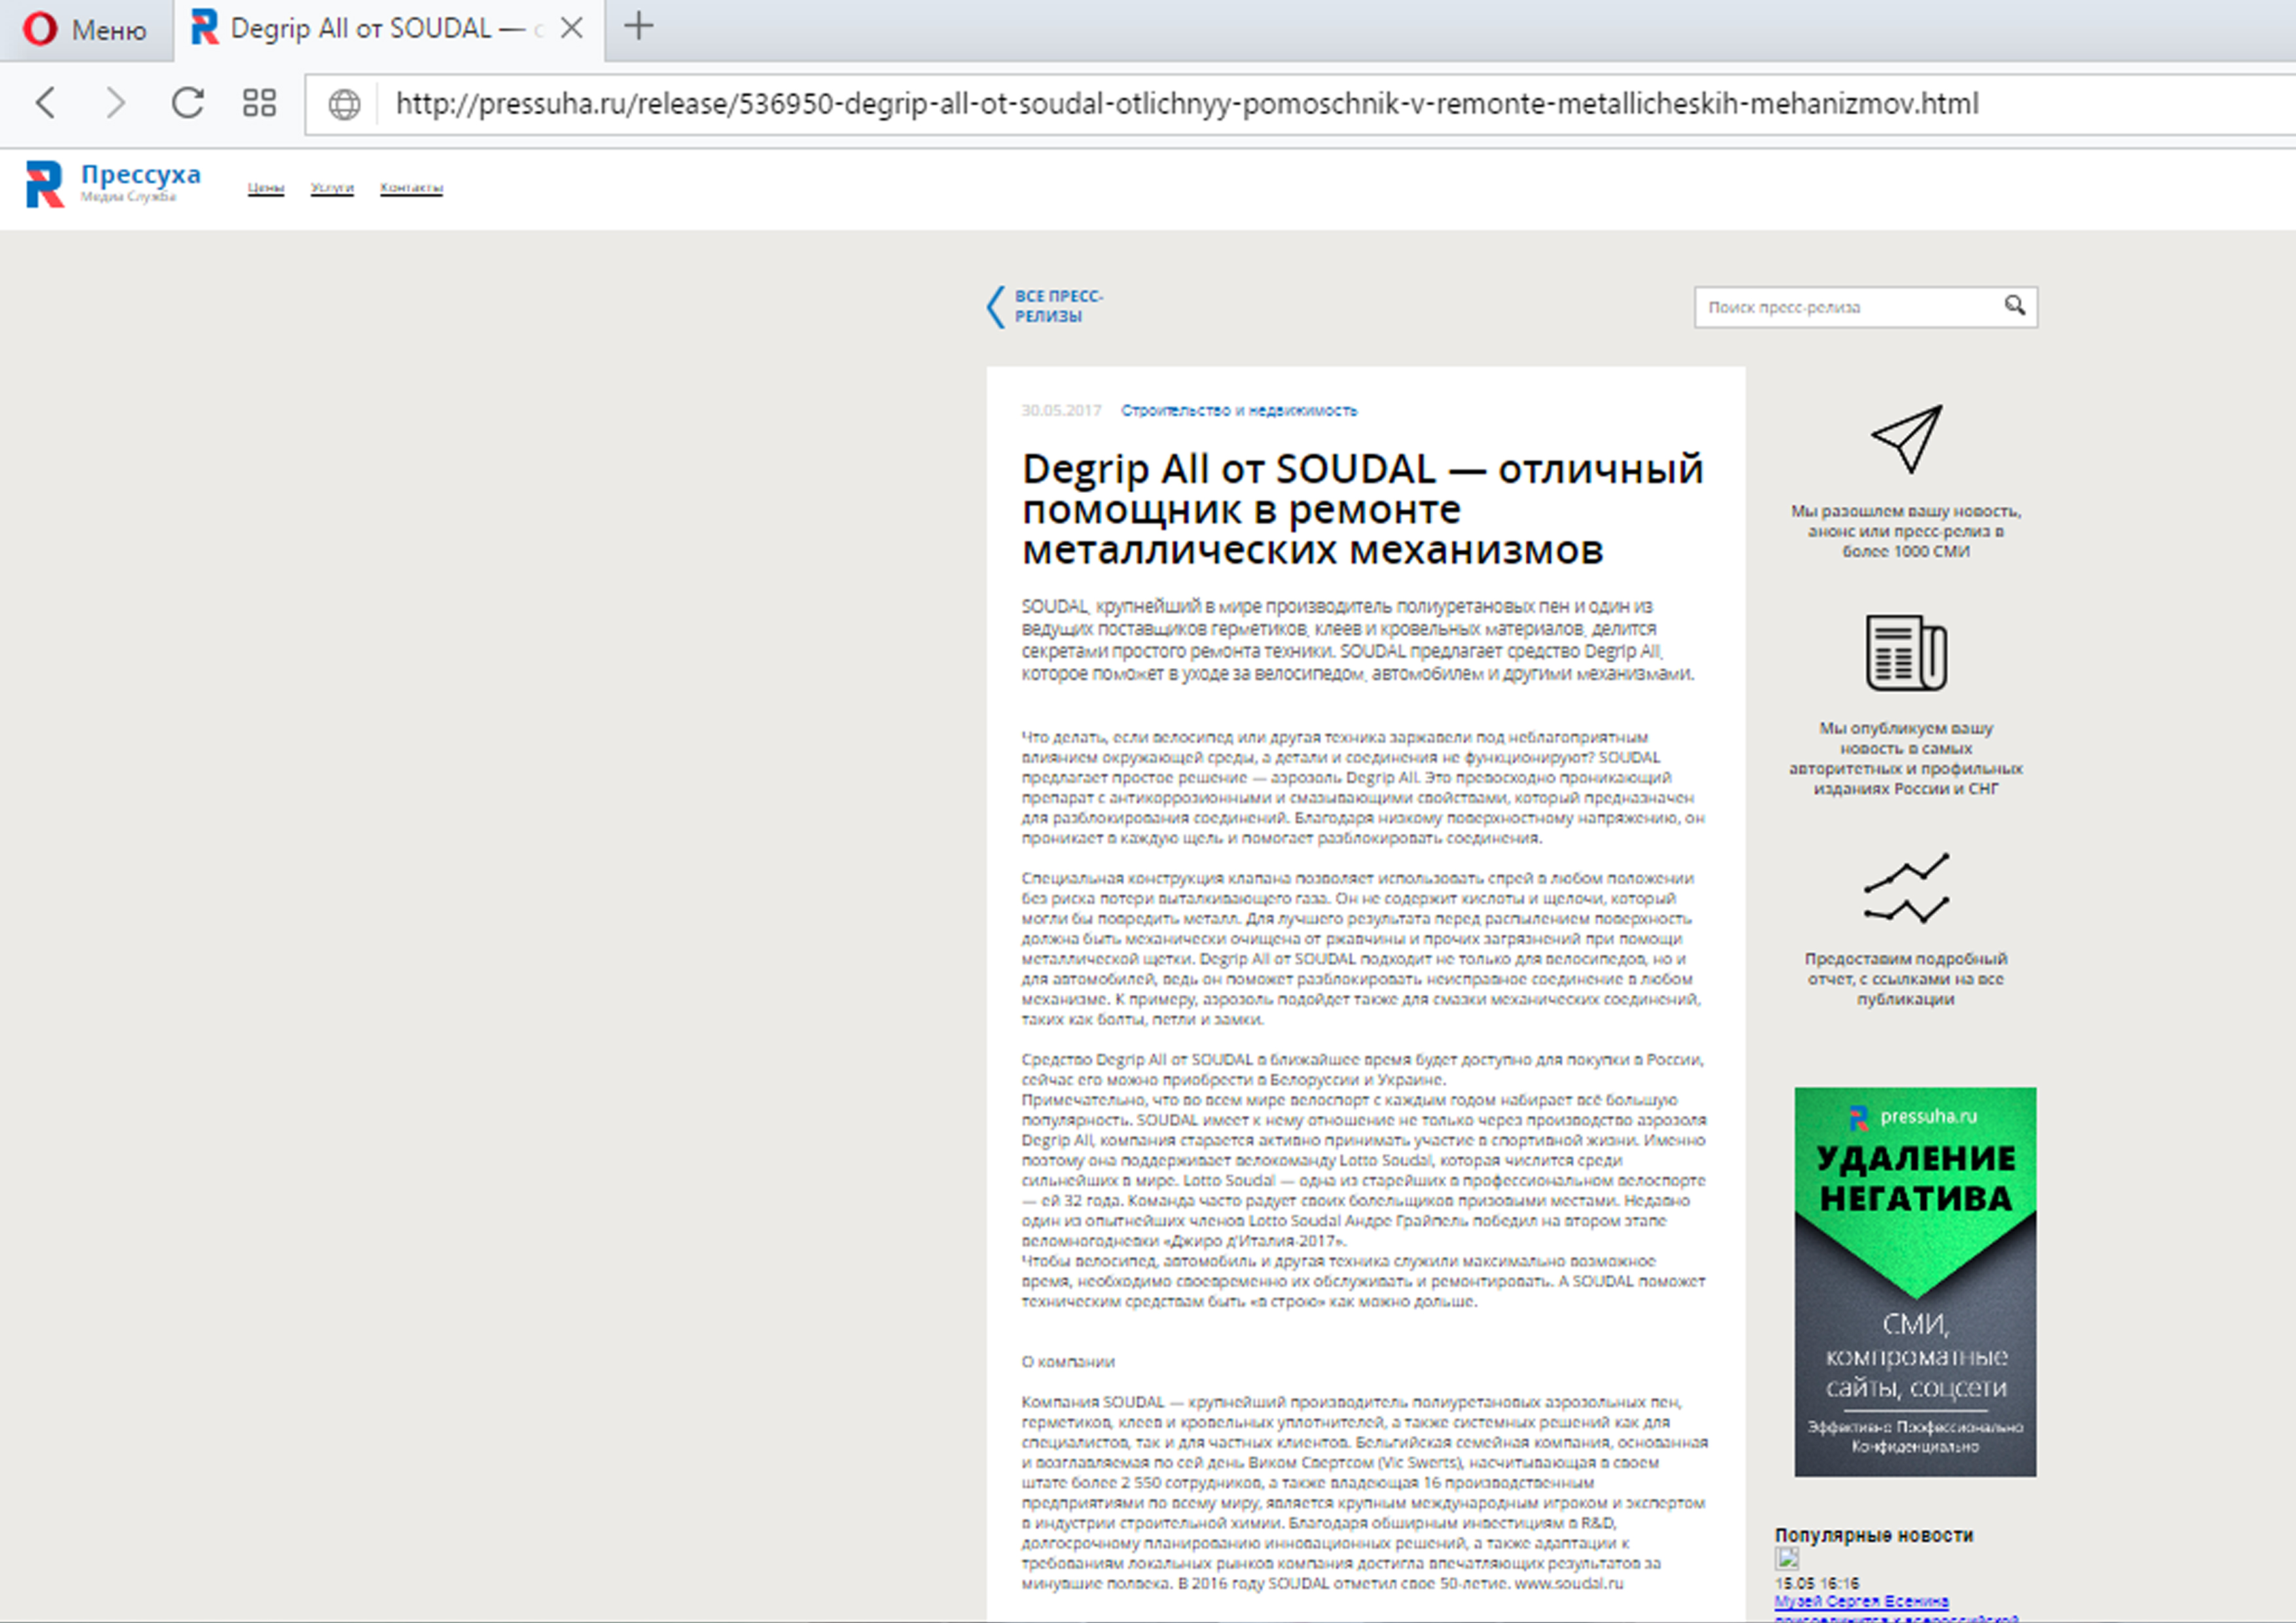Go back to the previous page
The width and height of the screenshot is (2296, 1623).
pos(46,102)
